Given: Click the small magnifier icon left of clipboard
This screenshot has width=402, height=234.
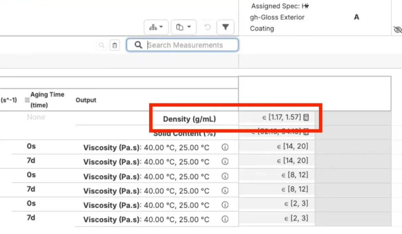Looking at the screenshot, I should [x=102, y=46].
